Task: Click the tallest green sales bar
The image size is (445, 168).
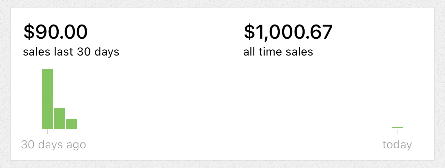Action: 48,99
